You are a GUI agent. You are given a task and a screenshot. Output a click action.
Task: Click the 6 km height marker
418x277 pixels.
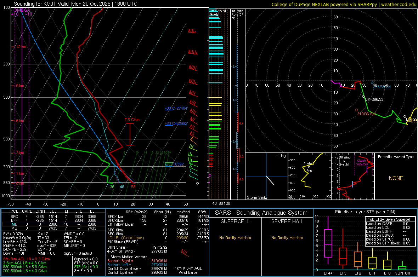20,121
